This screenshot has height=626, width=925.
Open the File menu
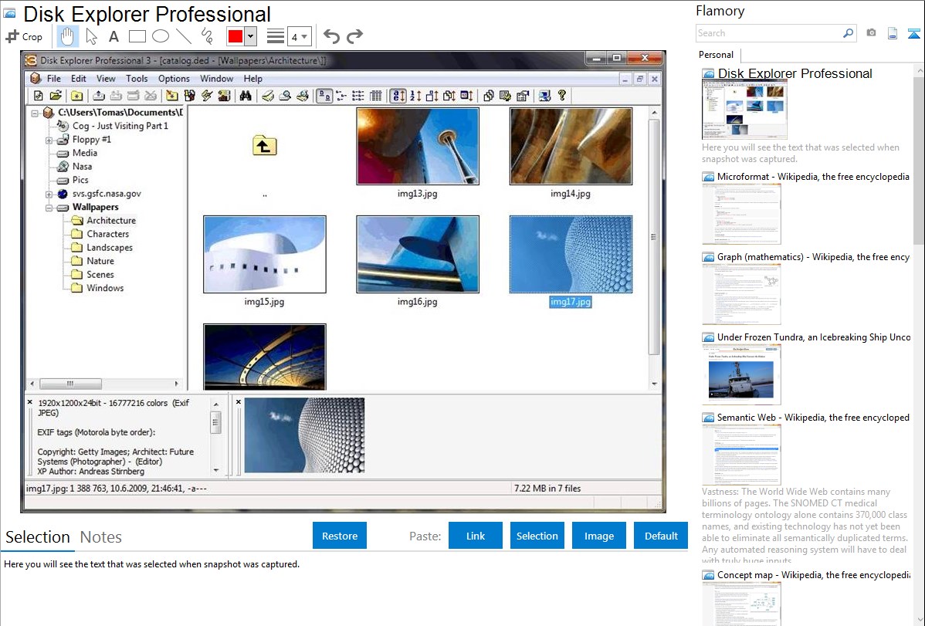coord(54,79)
